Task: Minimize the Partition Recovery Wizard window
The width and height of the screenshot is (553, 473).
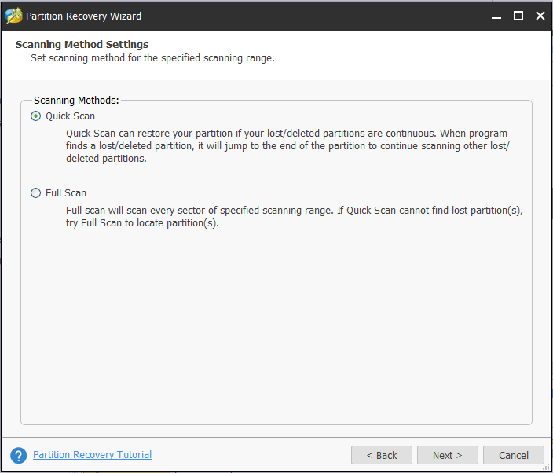Action: click(496, 16)
